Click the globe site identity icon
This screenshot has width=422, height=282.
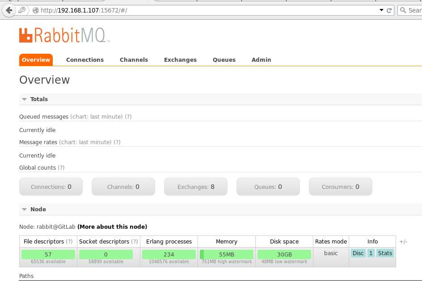click(35, 10)
